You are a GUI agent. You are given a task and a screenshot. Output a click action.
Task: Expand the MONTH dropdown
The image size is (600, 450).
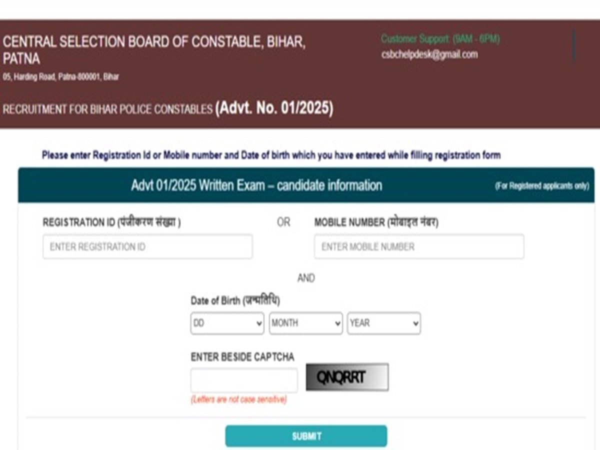[305, 323]
